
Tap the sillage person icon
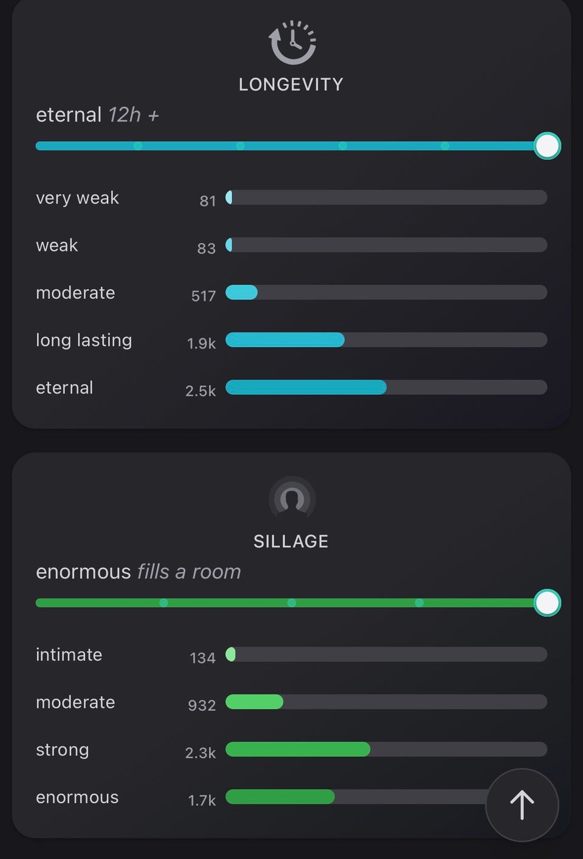[292, 499]
